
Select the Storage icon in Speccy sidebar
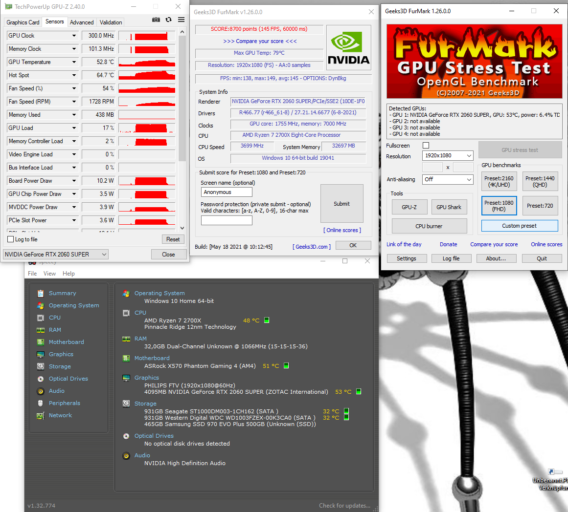tap(40, 366)
